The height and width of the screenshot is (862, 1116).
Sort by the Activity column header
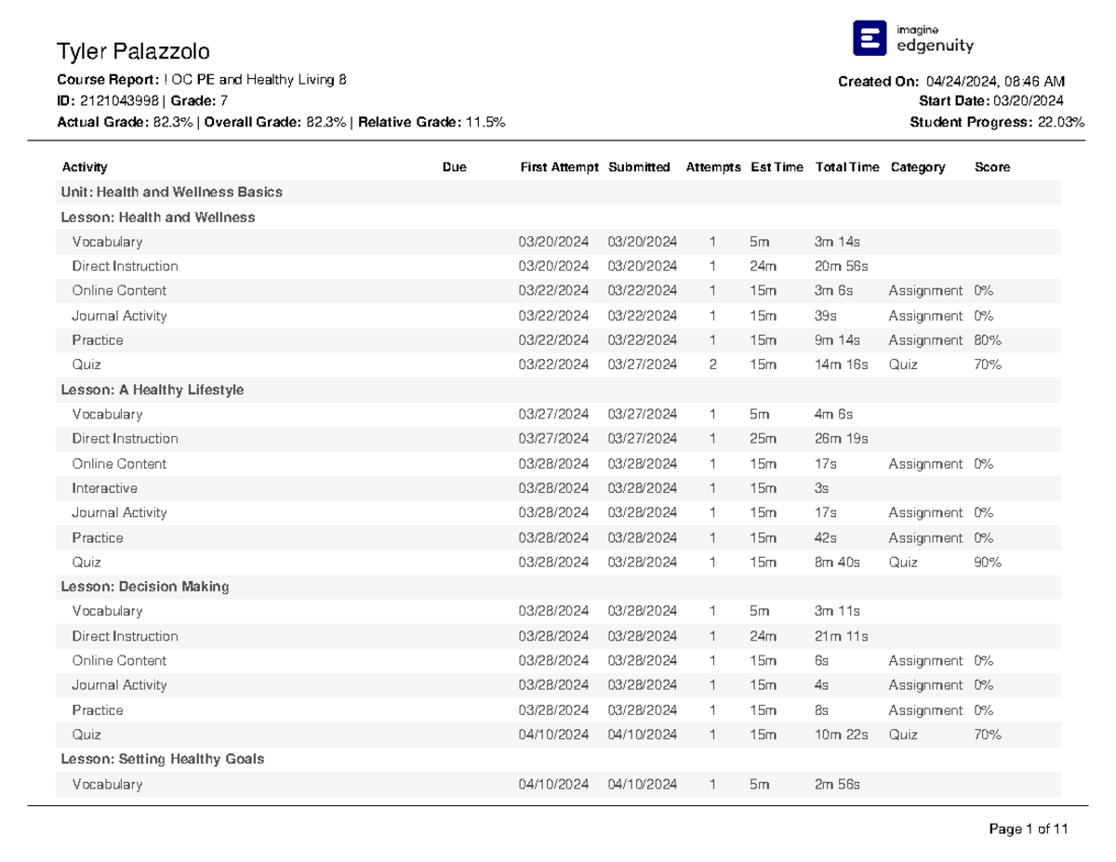84,167
